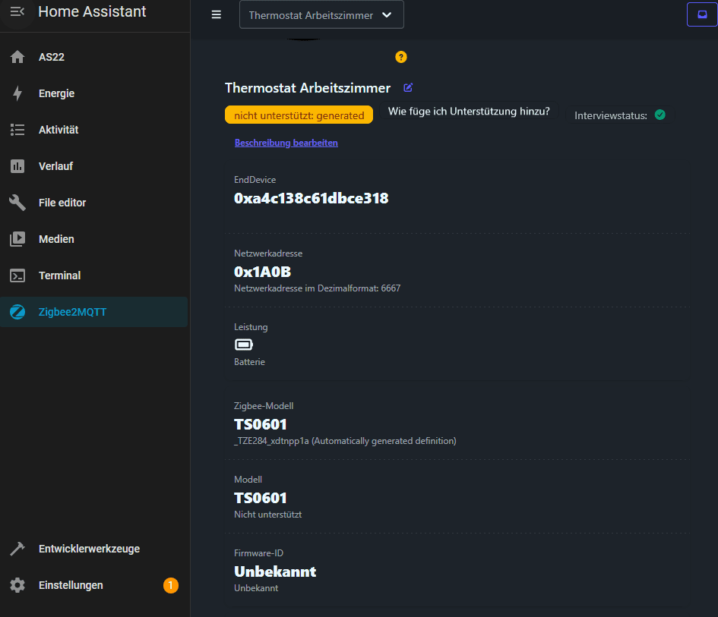
Task: Open the Medien browser
Action: pos(56,239)
